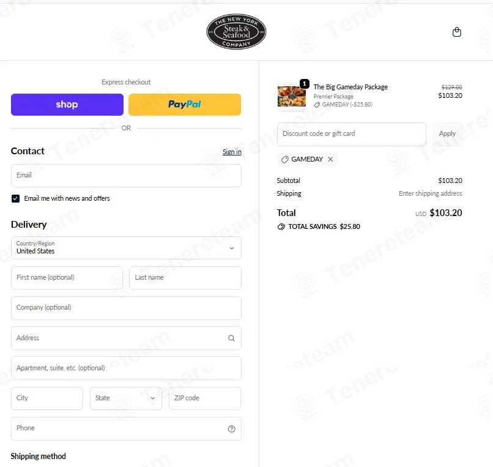
Task: Focus the Email input field
Action: coord(126,176)
